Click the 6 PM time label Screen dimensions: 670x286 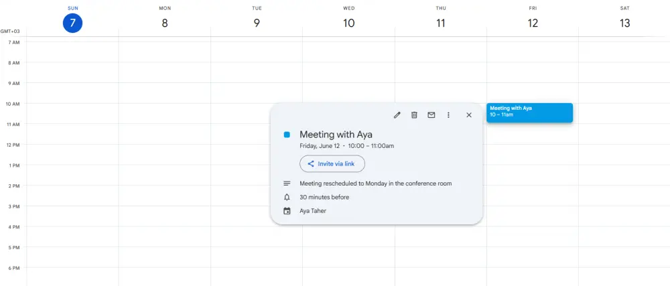point(14,268)
